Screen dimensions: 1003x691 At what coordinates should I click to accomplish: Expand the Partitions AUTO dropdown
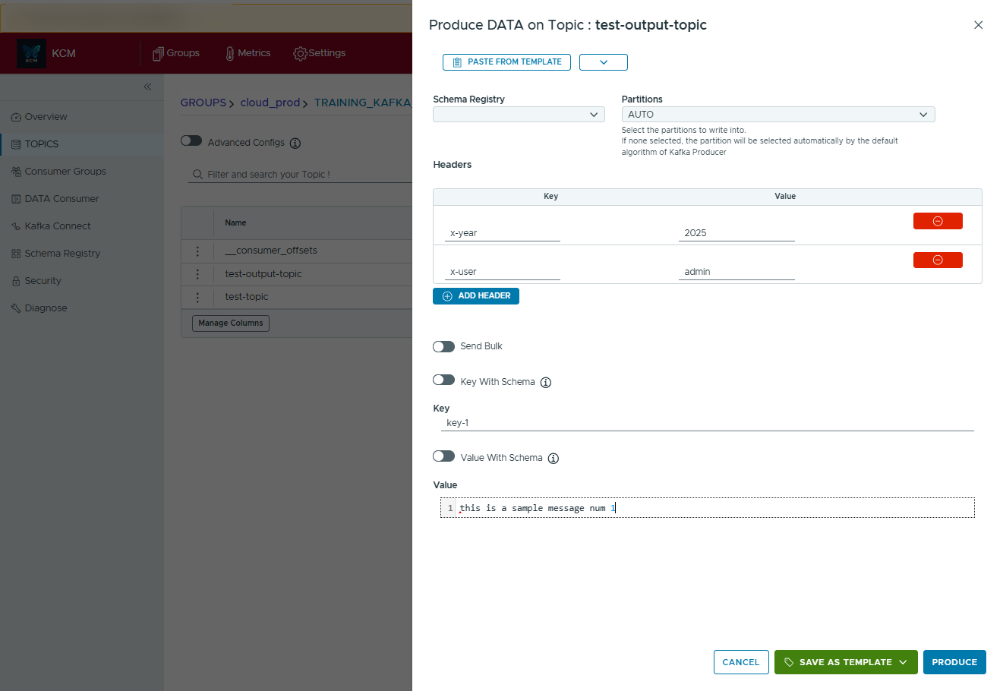tap(777, 115)
